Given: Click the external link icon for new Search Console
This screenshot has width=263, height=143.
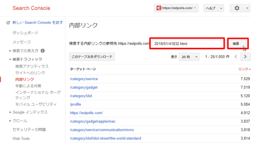Looking at the screenshot, I should [8, 22].
